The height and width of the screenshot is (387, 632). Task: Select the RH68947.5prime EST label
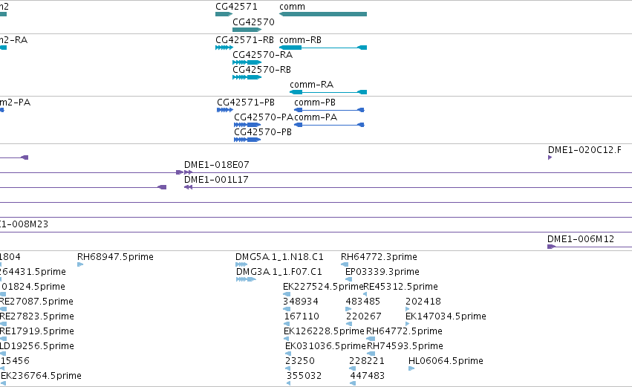point(115,257)
